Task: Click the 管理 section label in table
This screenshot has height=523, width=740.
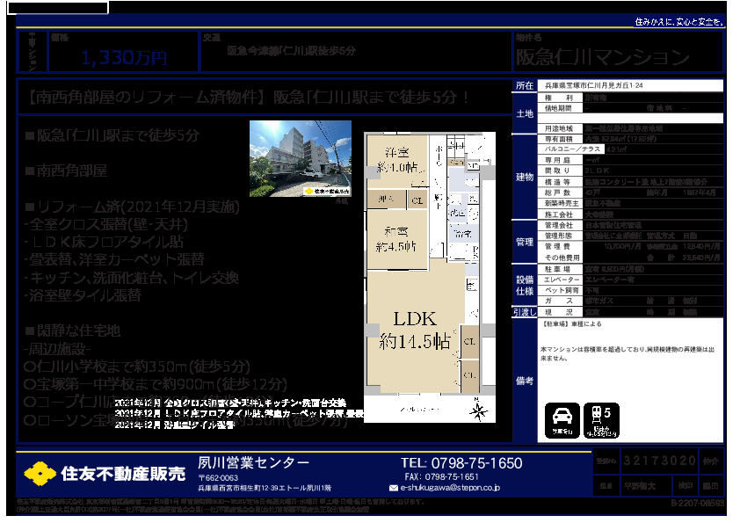Action: [x=524, y=242]
